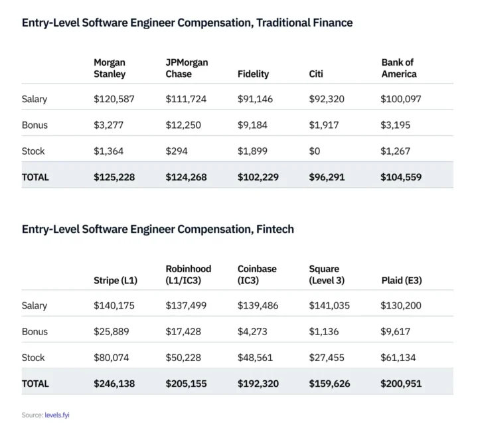
Task: Click Square salary $141,035 cell
Action: coord(327,306)
